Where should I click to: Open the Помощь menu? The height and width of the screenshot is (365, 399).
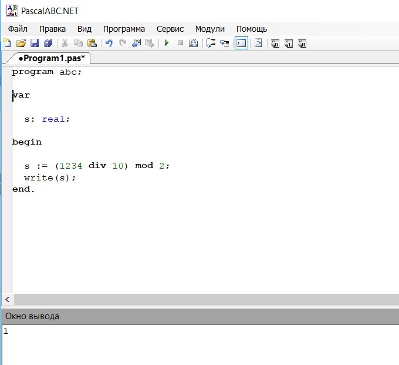[251, 29]
